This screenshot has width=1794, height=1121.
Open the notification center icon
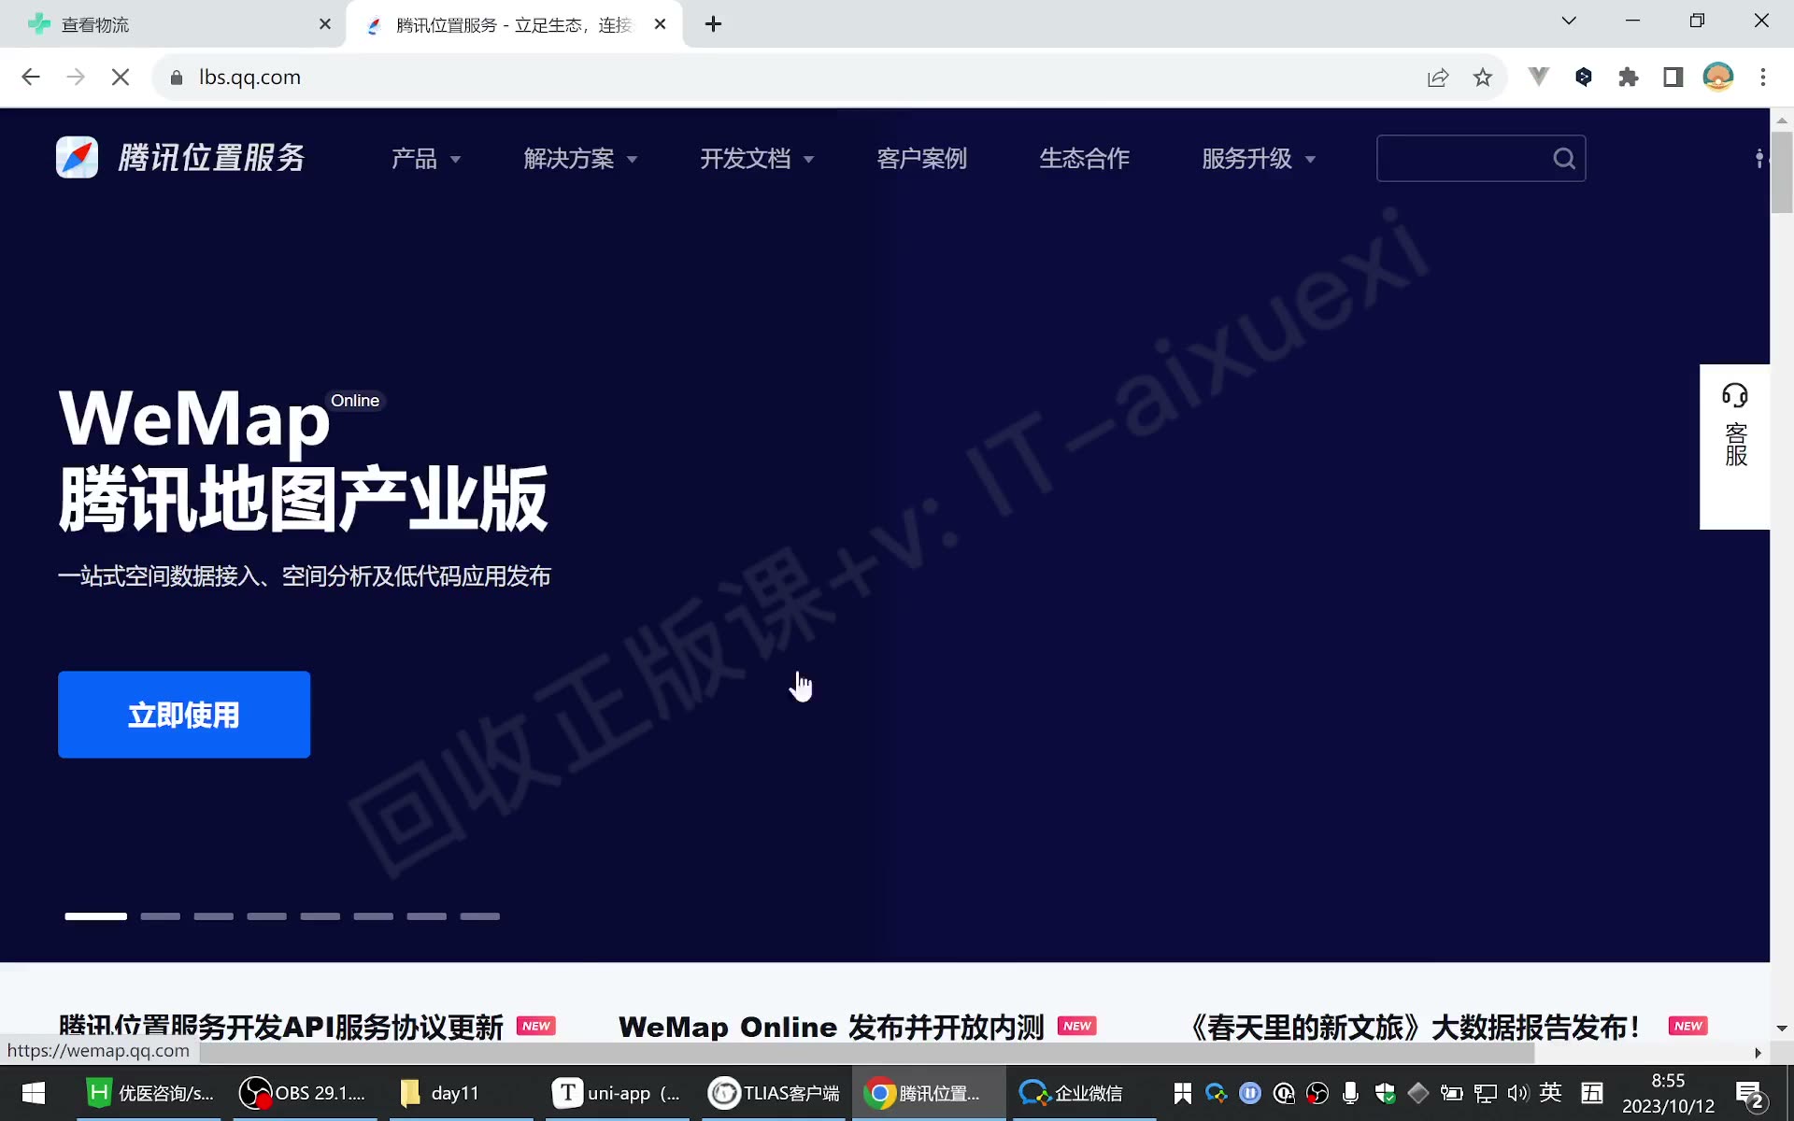[x=1749, y=1095]
